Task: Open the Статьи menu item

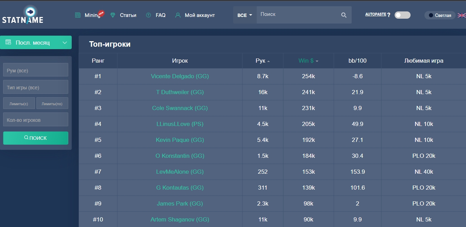Action: 128,15
